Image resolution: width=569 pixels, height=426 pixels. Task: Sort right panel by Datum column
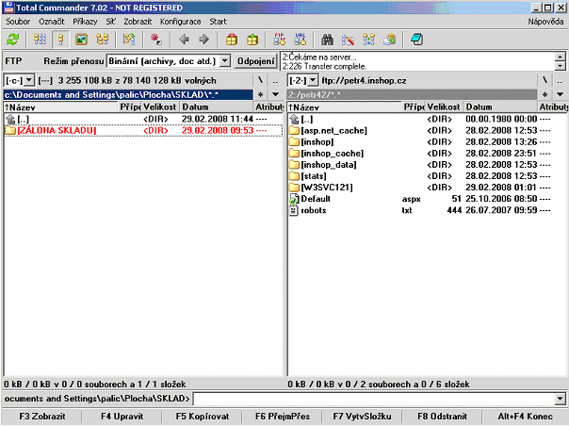(x=500, y=107)
